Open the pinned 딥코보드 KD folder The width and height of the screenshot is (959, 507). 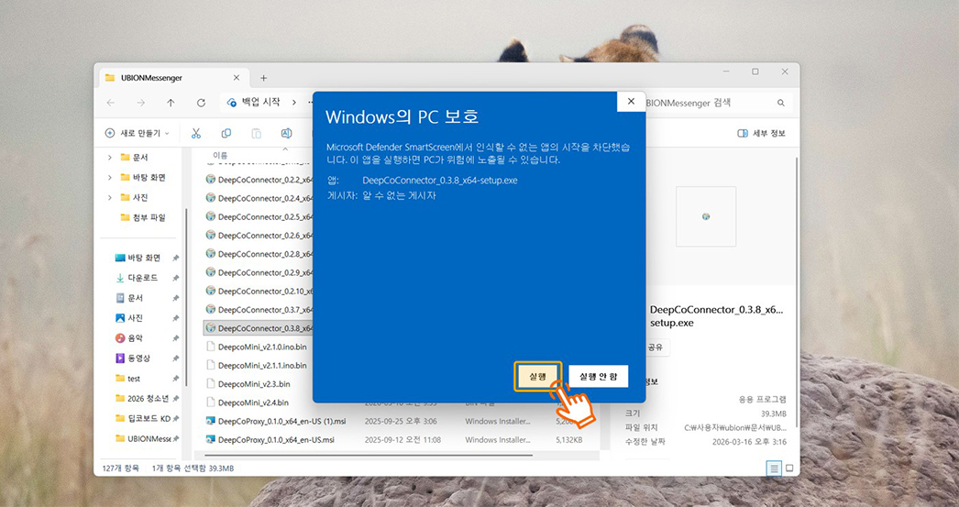tap(142, 419)
